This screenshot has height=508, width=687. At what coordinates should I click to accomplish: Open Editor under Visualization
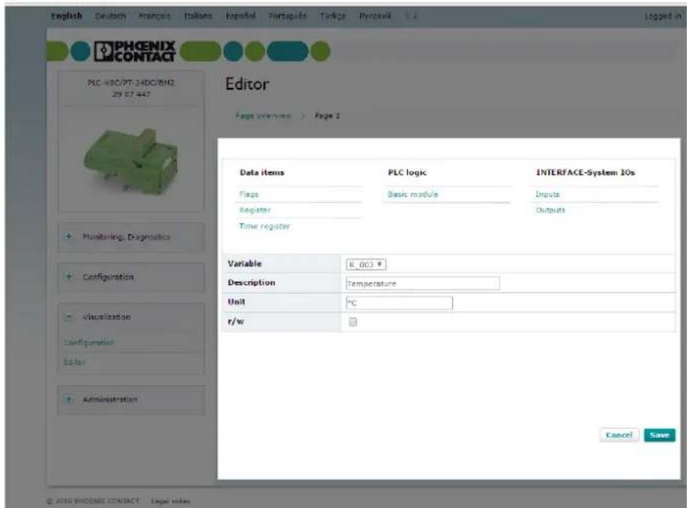click(x=74, y=361)
